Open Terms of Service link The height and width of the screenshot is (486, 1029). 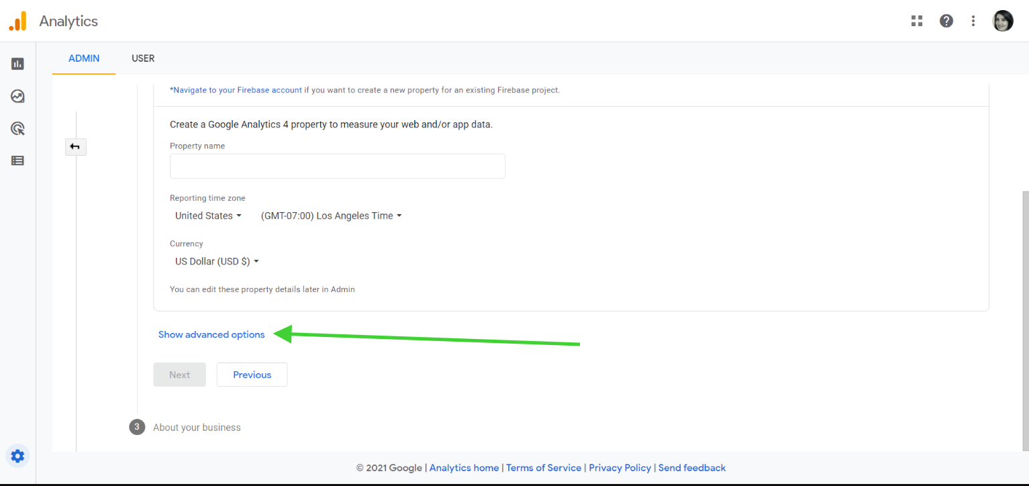point(544,468)
